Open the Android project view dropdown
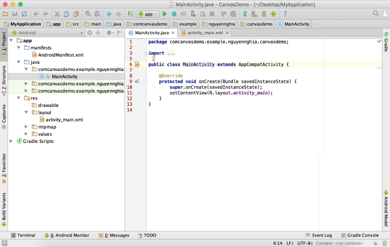390x247 pixels. pyautogui.click(x=47, y=33)
